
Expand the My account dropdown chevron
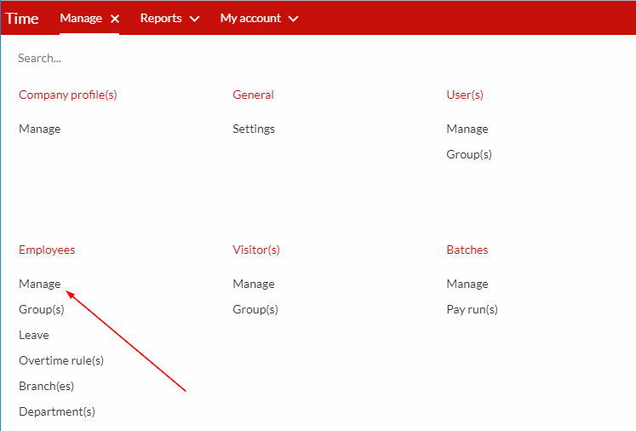coord(293,19)
